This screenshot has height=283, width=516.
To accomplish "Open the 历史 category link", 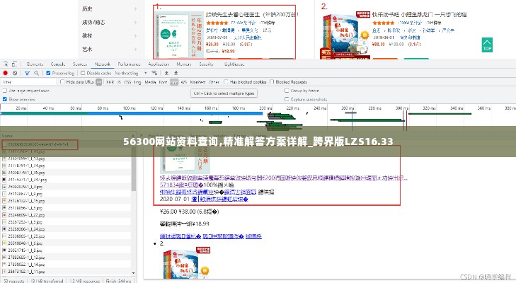I will pos(87,9).
